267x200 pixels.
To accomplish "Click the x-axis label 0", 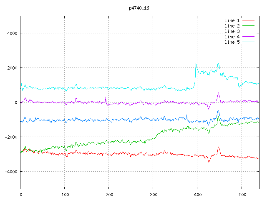I will click(x=21, y=195).
